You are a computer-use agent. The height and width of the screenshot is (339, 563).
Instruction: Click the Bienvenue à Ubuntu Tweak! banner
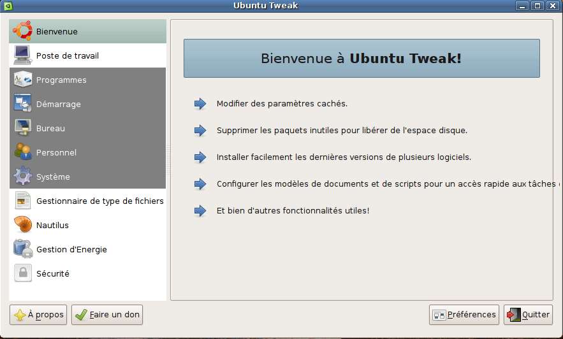point(362,58)
